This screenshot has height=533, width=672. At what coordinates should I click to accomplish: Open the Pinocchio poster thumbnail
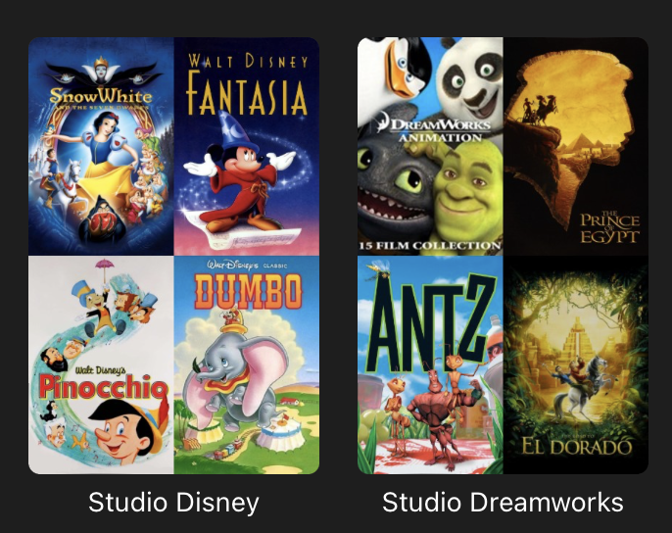[x=101, y=364]
